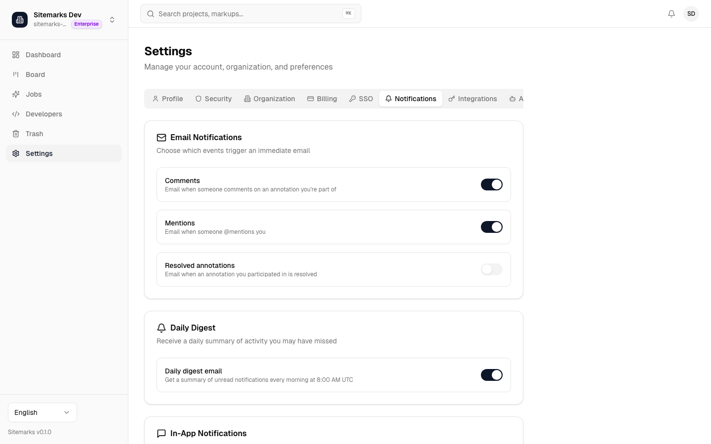Open the SSO settings tab
This screenshot has width=711, height=444.
(361, 99)
